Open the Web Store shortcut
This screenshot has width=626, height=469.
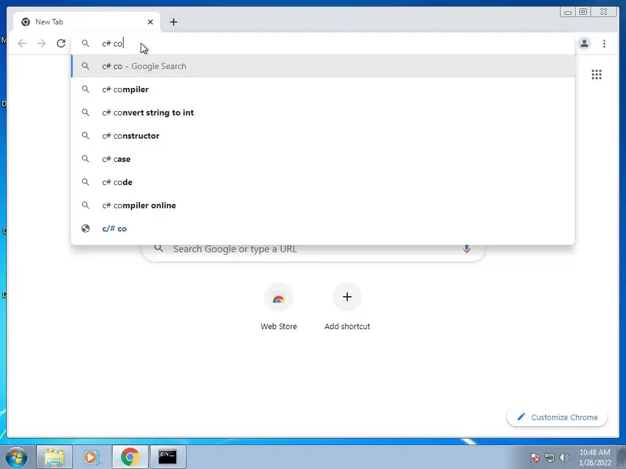coord(279,307)
